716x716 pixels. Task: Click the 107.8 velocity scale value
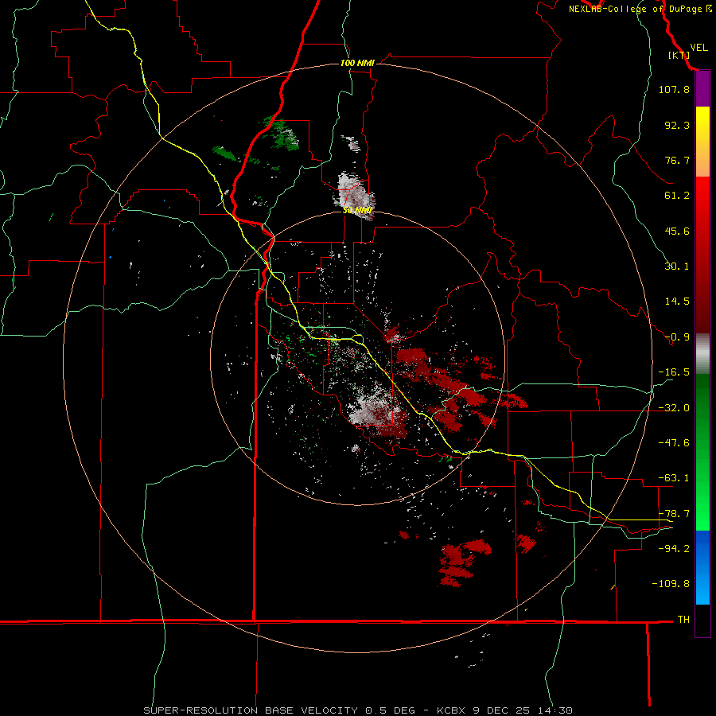[x=674, y=89]
